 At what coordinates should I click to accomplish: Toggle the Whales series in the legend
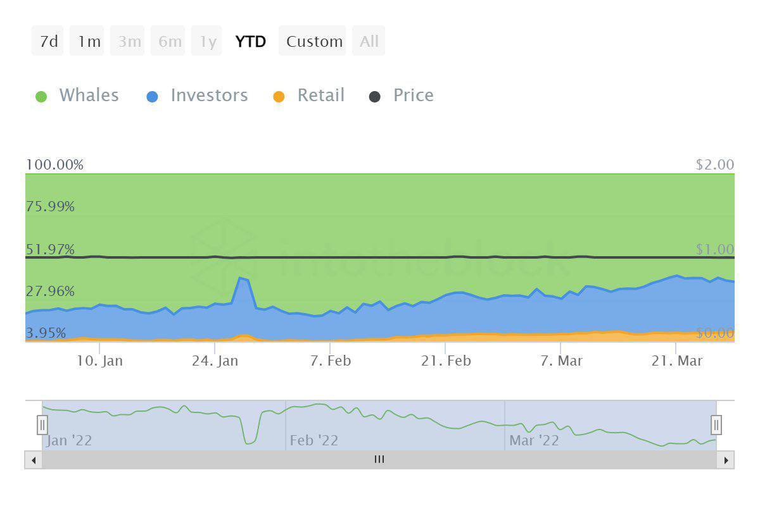click(x=77, y=96)
